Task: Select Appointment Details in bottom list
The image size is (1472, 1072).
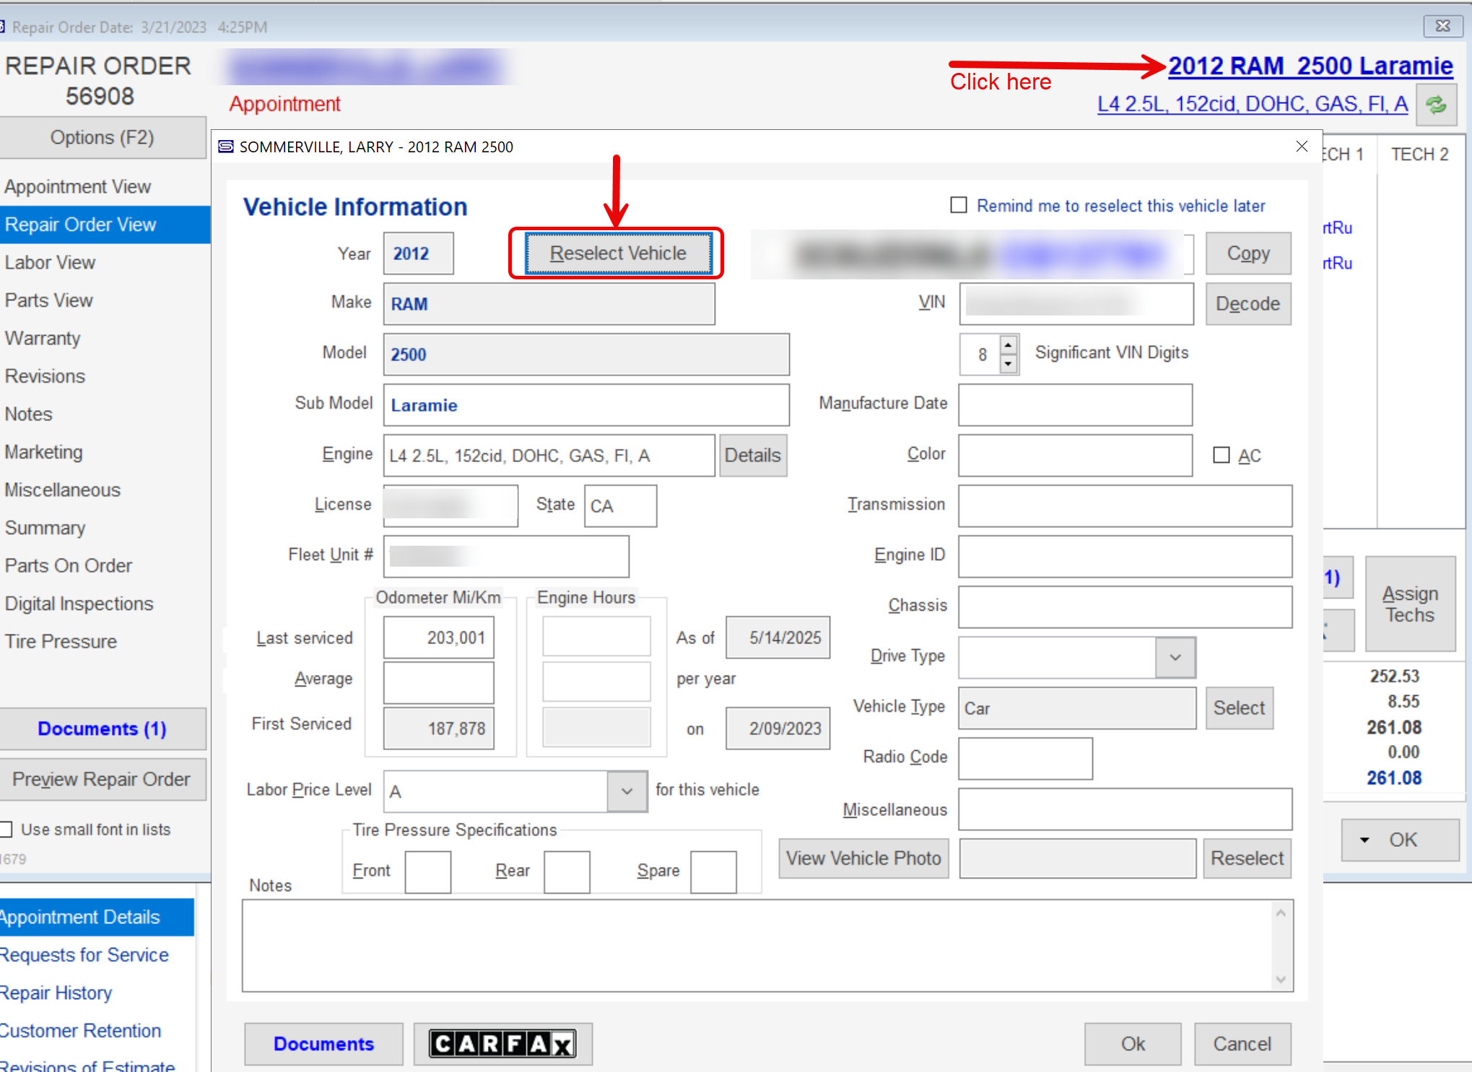Action: coord(96,917)
